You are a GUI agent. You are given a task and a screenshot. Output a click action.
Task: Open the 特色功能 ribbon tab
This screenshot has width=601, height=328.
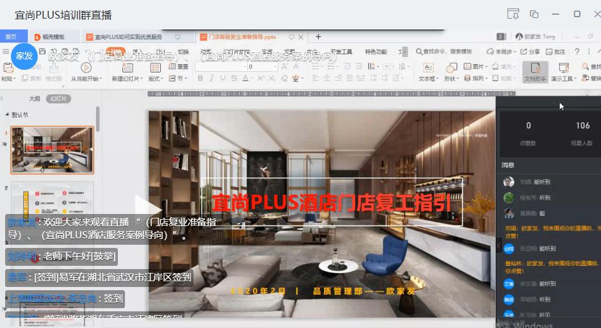[x=375, y=52]
